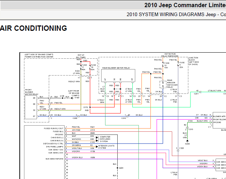226x179 pixels.
Task: Click the C115 circuit code
Action: click(93, 142)
